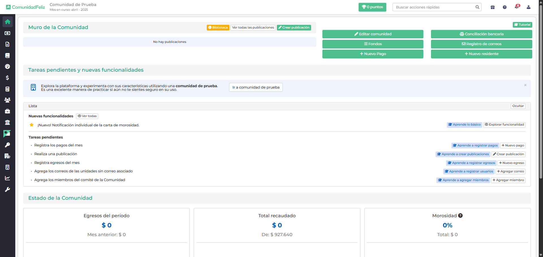Click Ir a comunidad de prueba
The width and height of the screenshot is (543, 257).
[x=256, y=87]
